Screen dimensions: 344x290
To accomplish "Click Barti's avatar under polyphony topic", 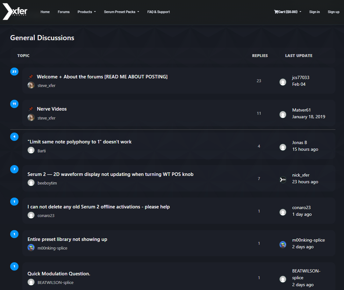I will pyautogui.click(x=31, y=150).
